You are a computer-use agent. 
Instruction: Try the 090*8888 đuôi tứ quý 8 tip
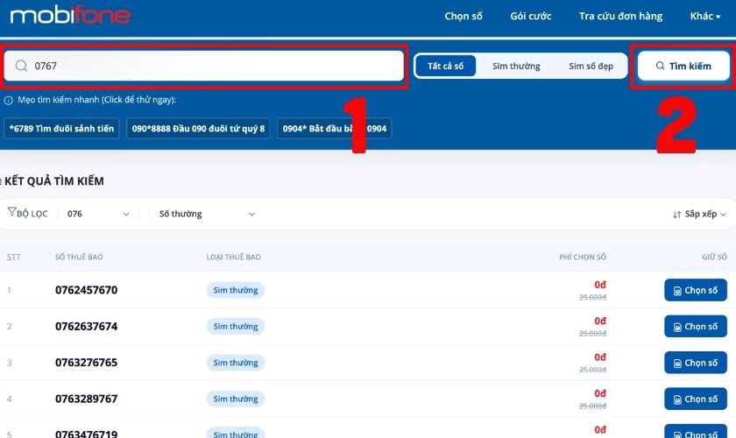(x=198, y=129)
